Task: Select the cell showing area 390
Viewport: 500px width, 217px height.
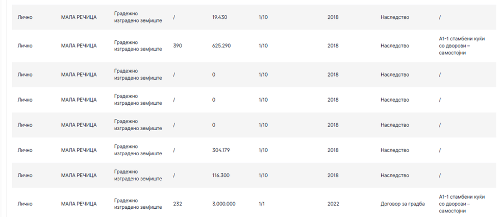Action: coord(178,46)
